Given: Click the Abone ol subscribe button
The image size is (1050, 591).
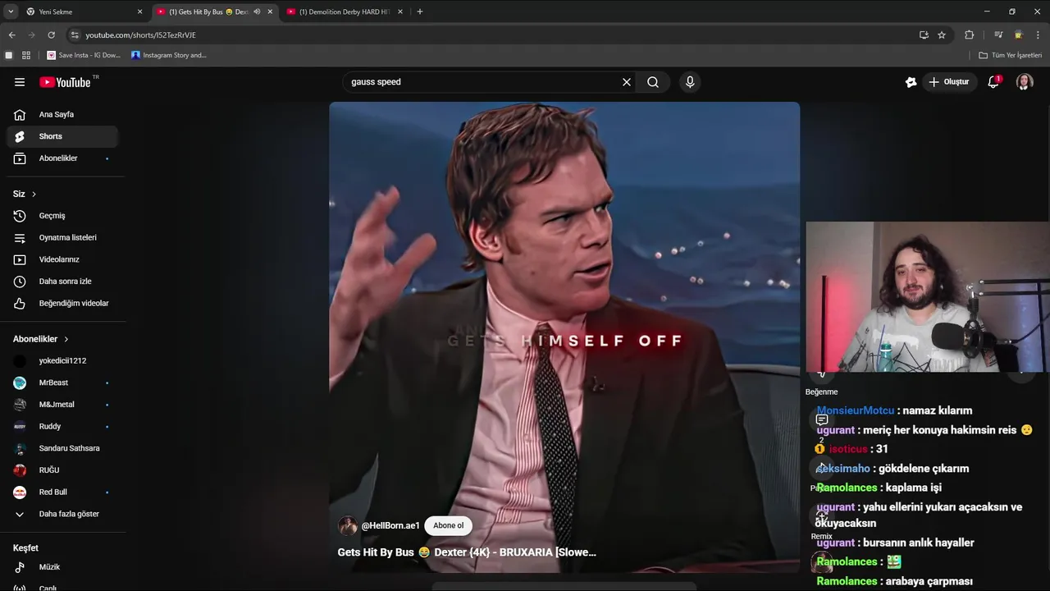Looking at the screenshot, I should point(449,526).
